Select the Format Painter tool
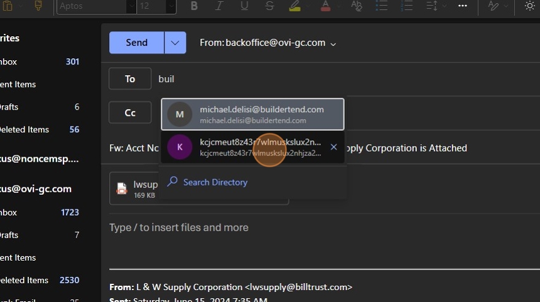The height and width of the screenshot is (302, 540). (x=38, y=6)
